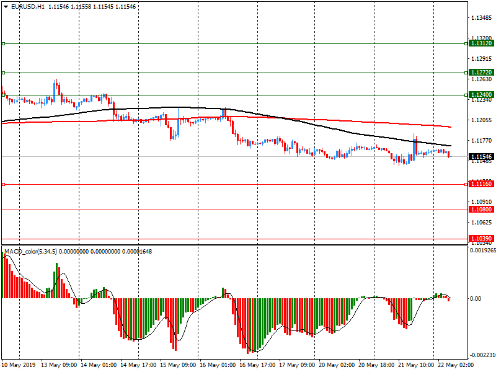
Task: Click the EURUSD,H1 chart title text
Action: pos(27,6)
